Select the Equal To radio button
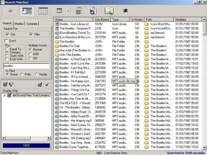 [x=7, y=49]
